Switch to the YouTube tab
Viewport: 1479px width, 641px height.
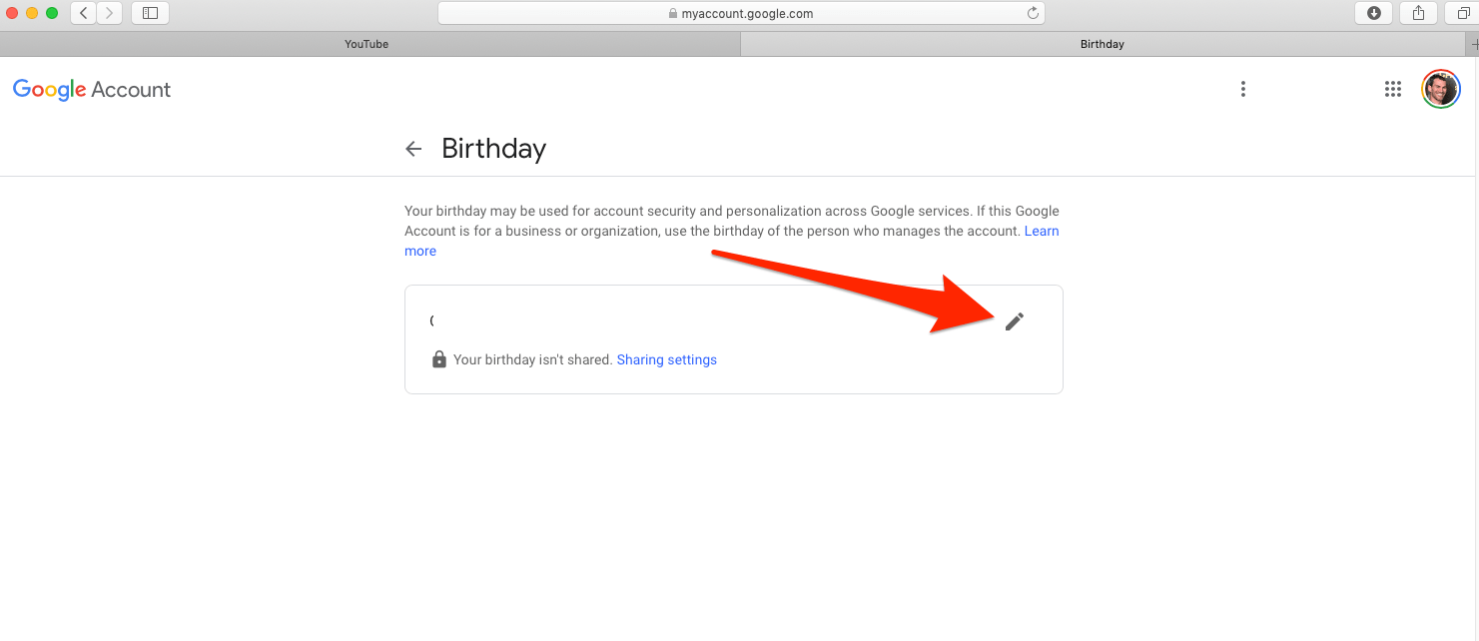coord(367,44)
